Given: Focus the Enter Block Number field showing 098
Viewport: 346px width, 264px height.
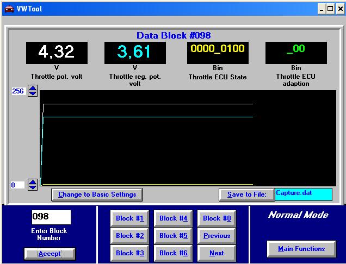Looking at the screenshot, I should click(x=52, y=217).
